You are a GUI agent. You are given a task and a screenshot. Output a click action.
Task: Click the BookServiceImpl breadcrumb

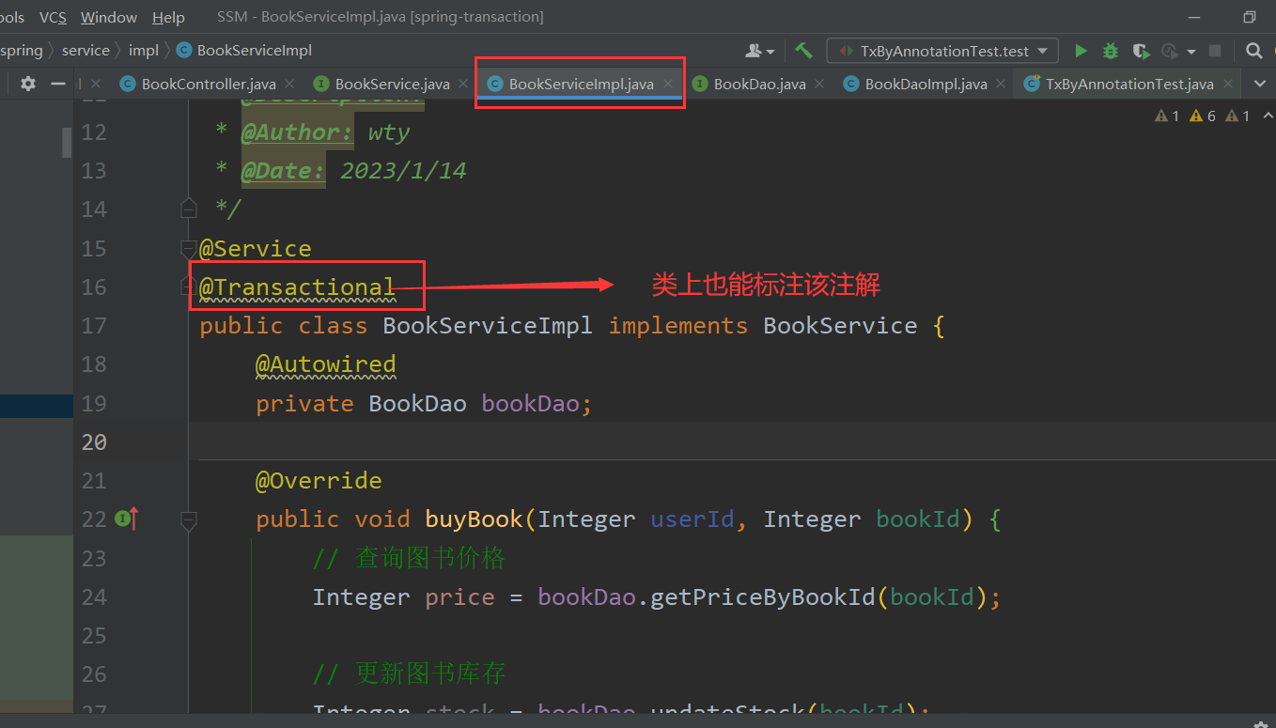(x=255, y=51)
